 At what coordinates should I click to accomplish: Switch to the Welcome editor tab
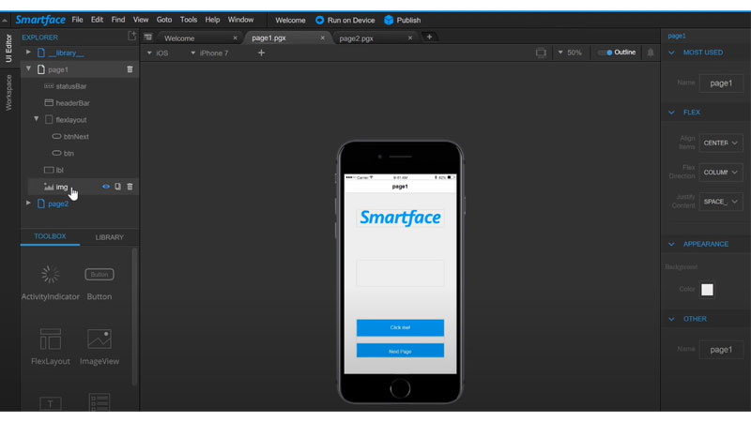(179, 38)
